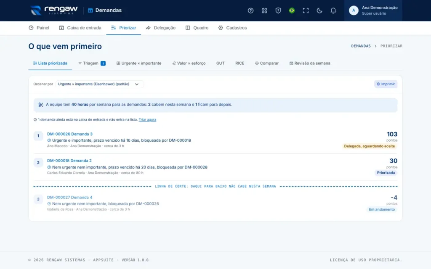
Task: Open DM-000018 Demanda 2 link
Action: point(69,161)
